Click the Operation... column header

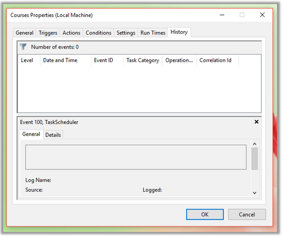pyautogui.click(x=179, y=60)
